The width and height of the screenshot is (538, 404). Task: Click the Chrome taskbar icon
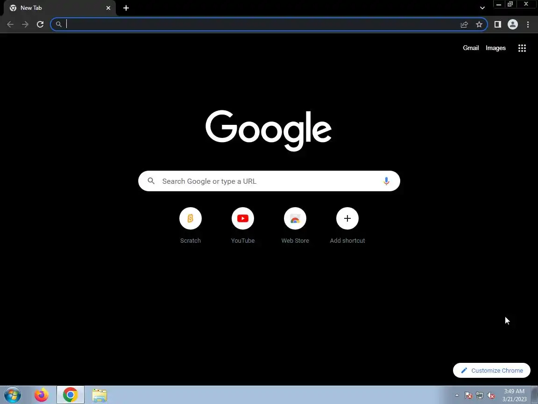(x=71, y=395)
